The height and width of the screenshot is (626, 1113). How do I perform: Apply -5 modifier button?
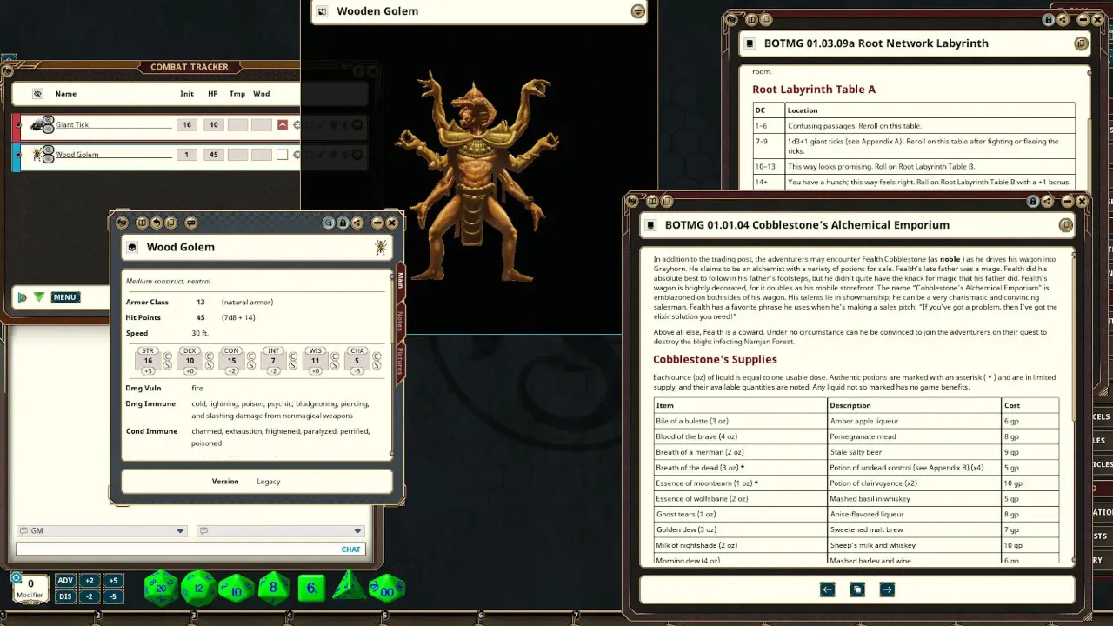click(113, 596)
